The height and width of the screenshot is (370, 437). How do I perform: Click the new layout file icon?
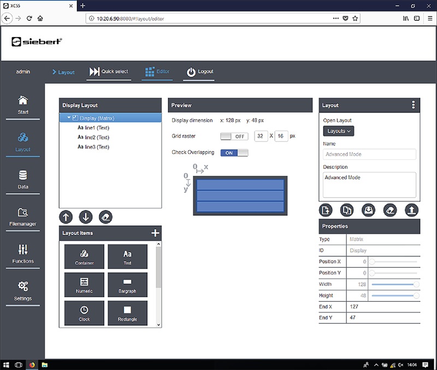coord(327,210)
